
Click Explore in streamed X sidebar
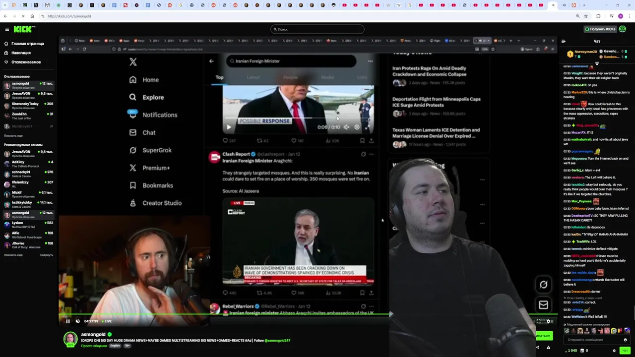click(x=147, y=97)
